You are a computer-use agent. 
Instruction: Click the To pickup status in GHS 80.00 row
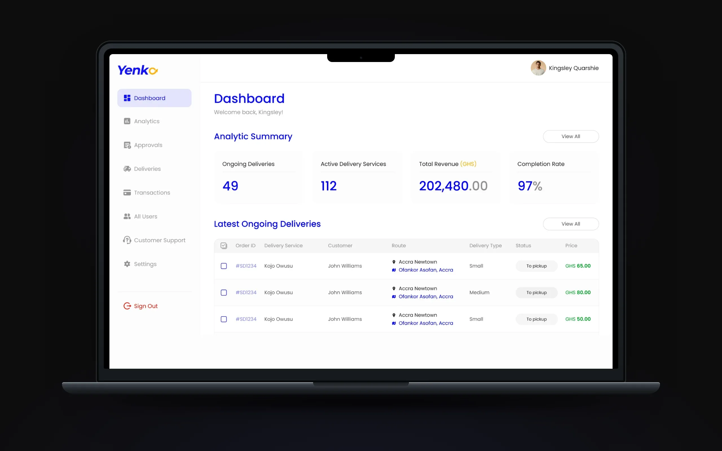(x=536, y=292)
